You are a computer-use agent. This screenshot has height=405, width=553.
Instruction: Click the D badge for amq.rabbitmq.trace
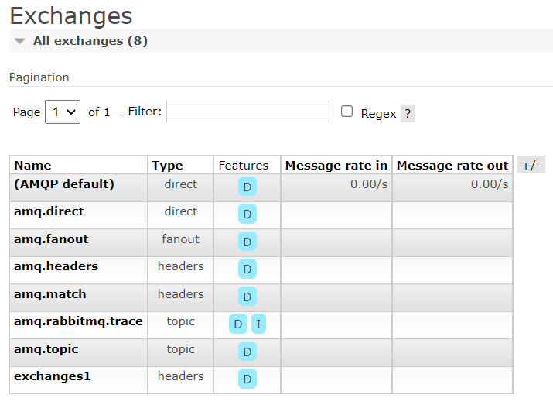(x=238, y=324)
